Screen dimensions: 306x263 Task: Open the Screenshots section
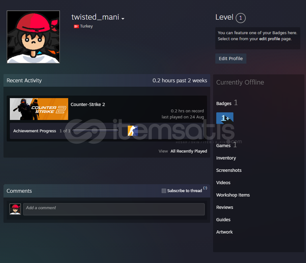click(229, 170)
